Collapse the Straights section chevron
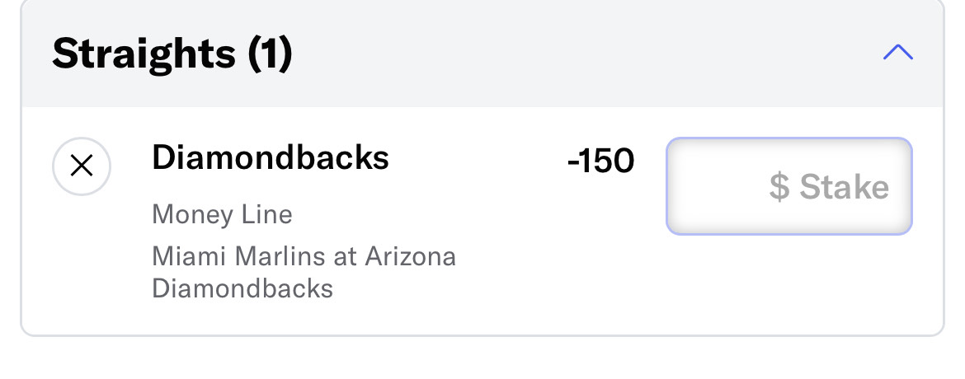The image size is (965, 379). pyautogui.click(x=898, y=52)
